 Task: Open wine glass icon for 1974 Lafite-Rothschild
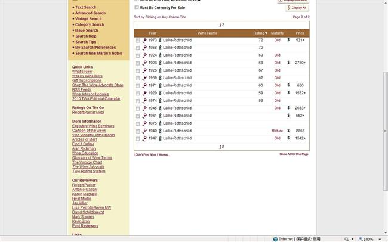point(144,101)
